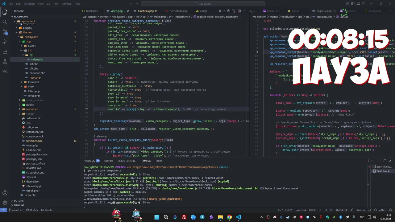Open the Selection menu
Screen dimensions: 395x222
click(29, 4)
